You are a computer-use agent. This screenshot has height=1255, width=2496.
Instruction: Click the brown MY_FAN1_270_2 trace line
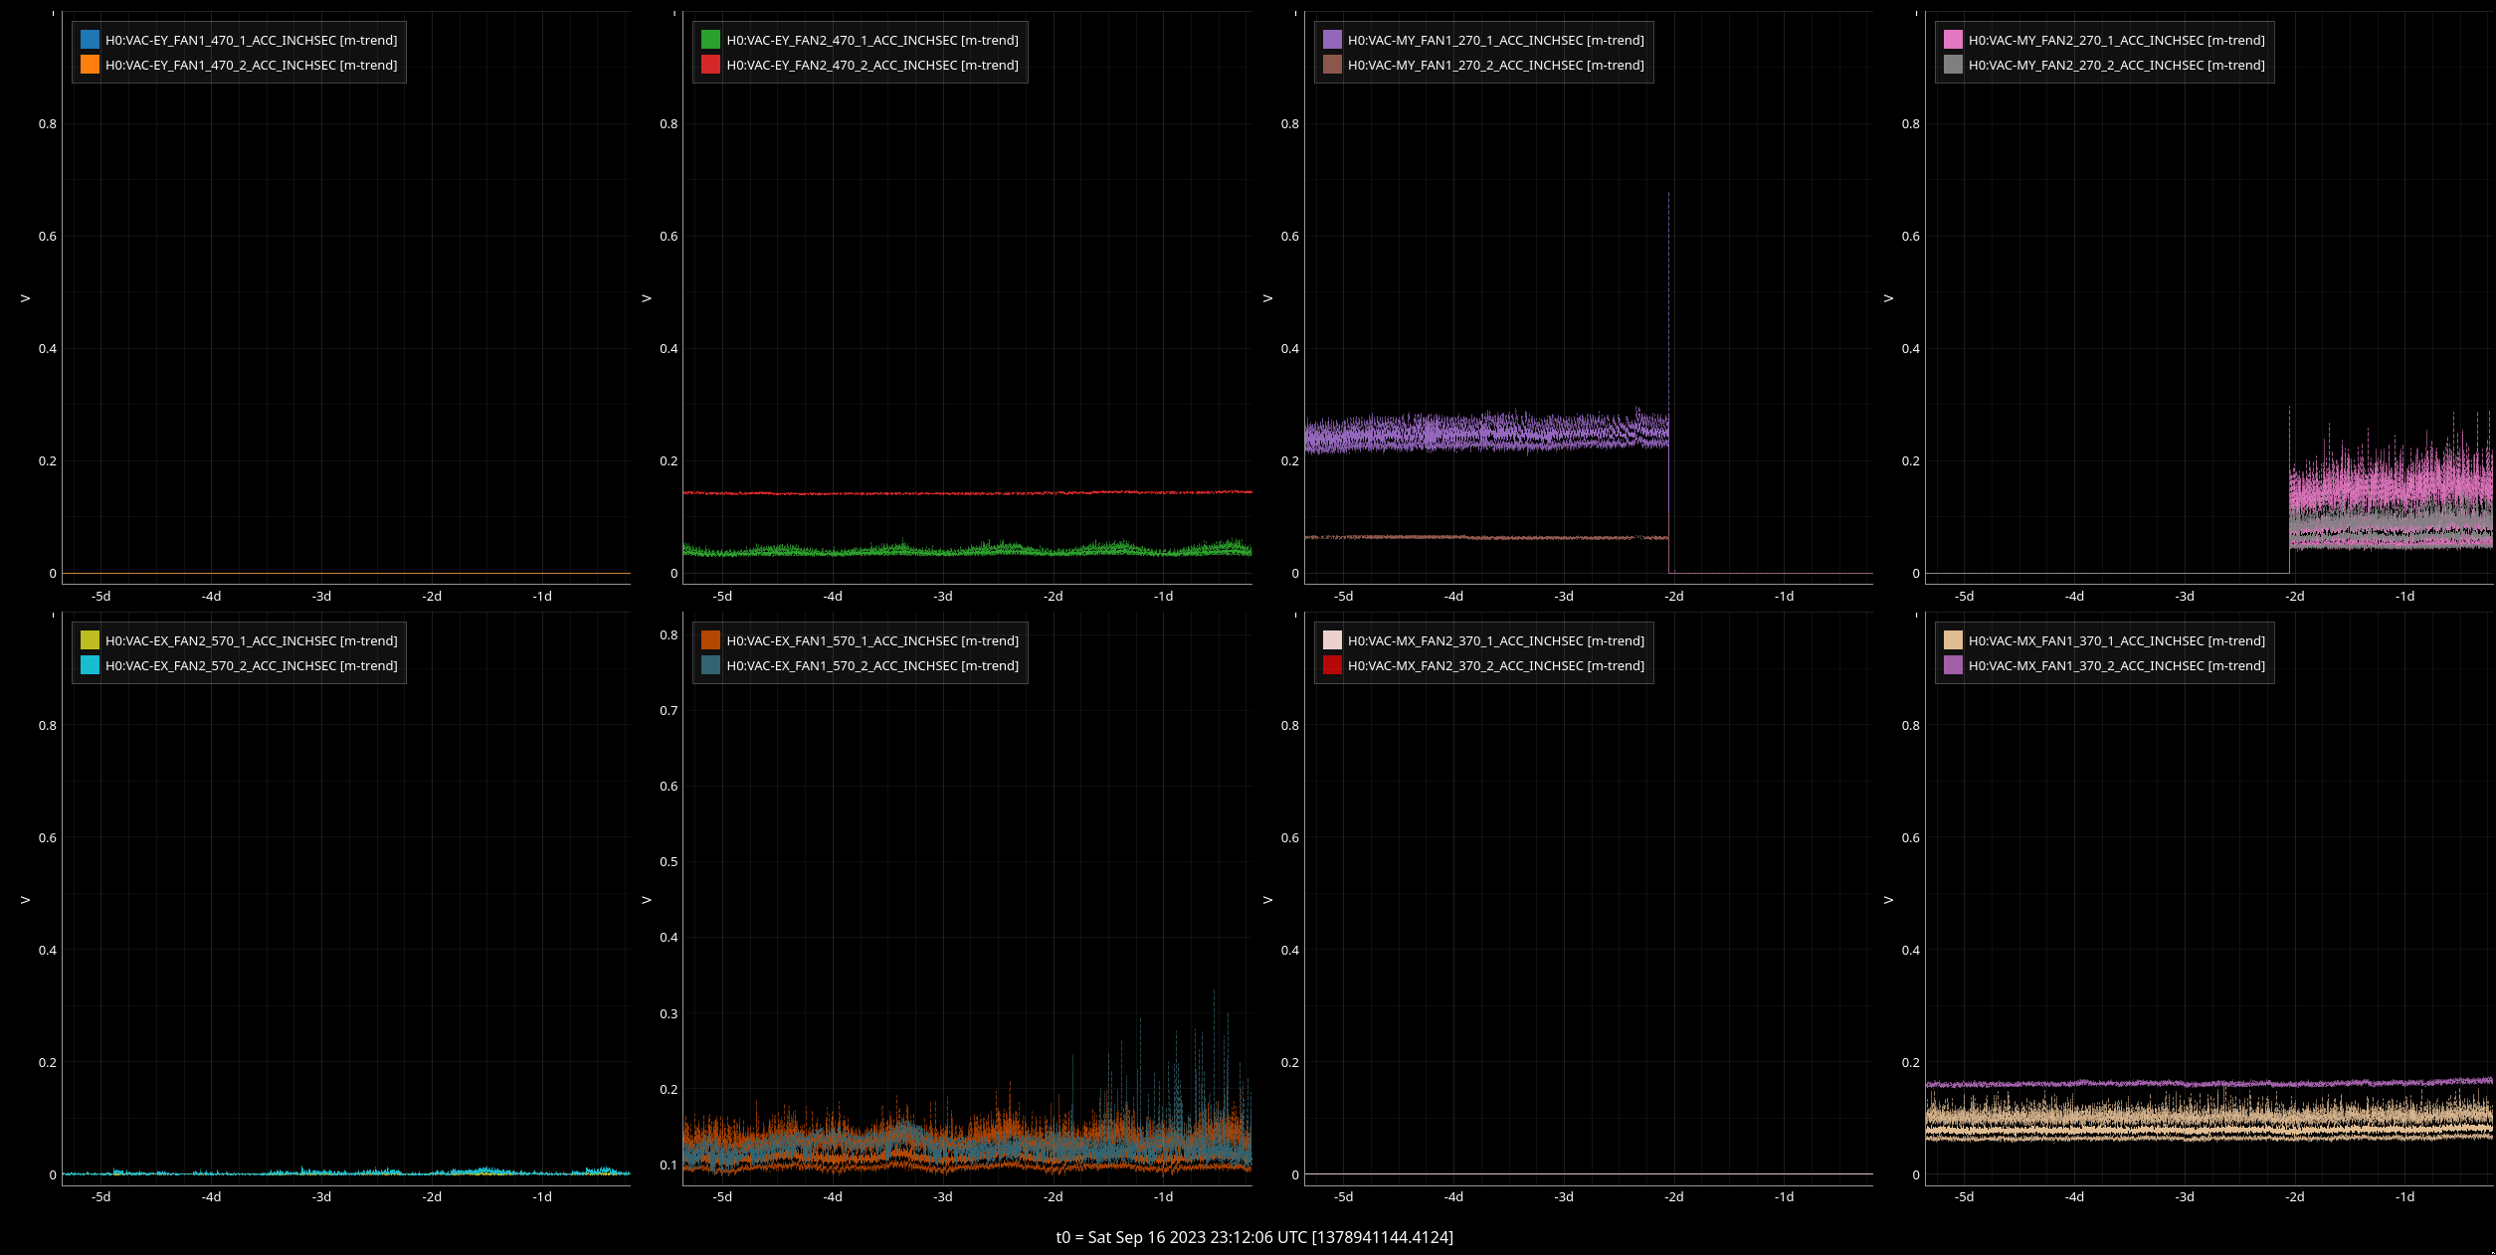coord(1486,538)
